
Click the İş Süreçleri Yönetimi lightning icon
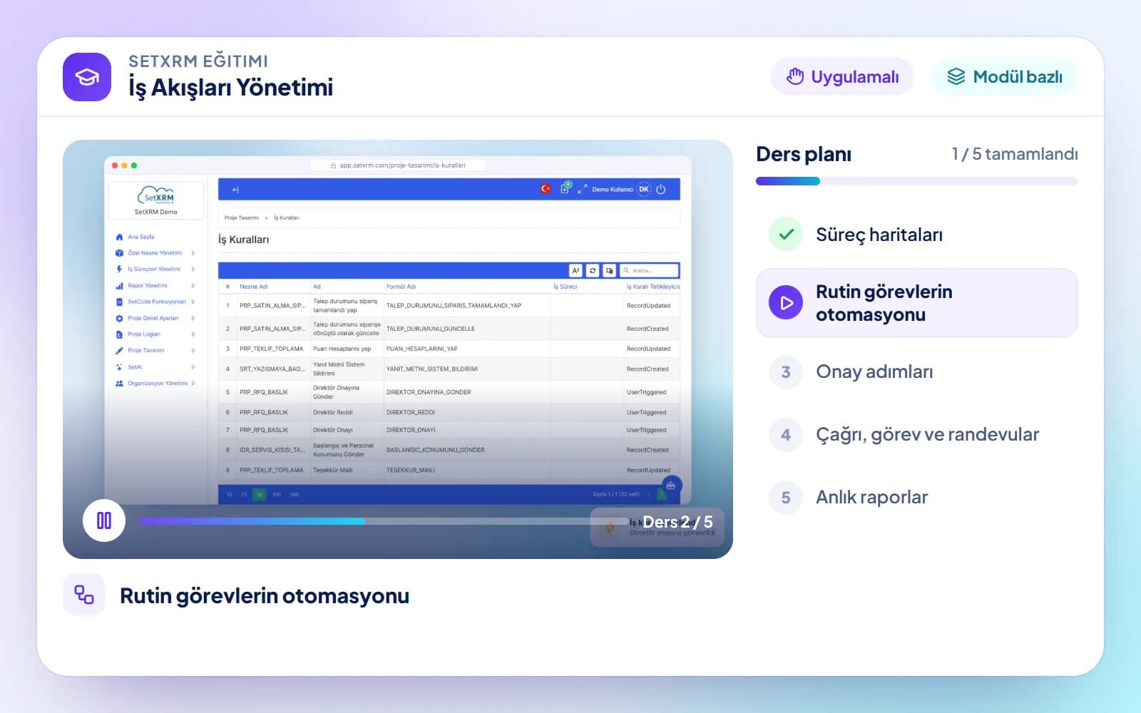coord(119,270)
